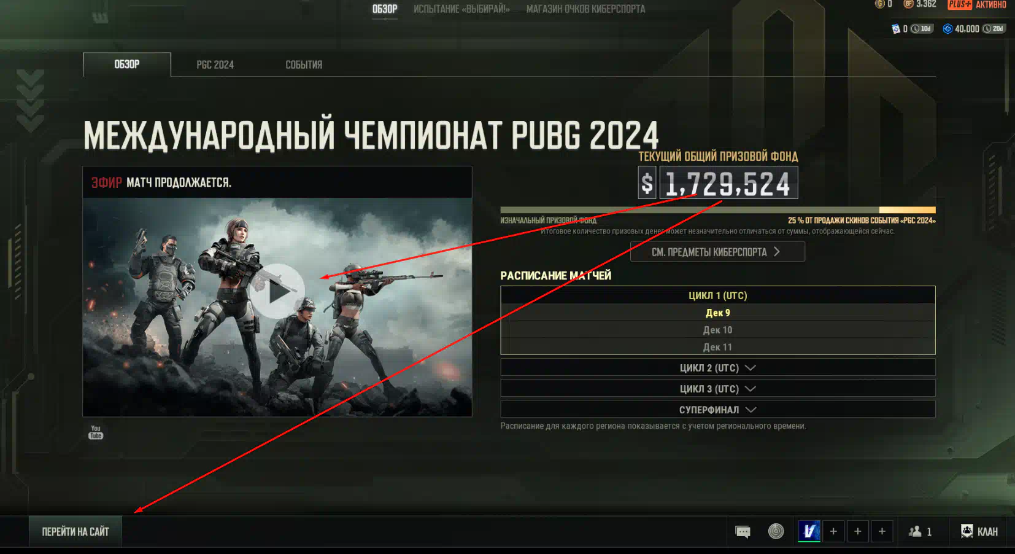Click the ПЕРЕЙТИ НА САЙТ button
Viewport: 1015px width, 554px height.
click(75, 532)
